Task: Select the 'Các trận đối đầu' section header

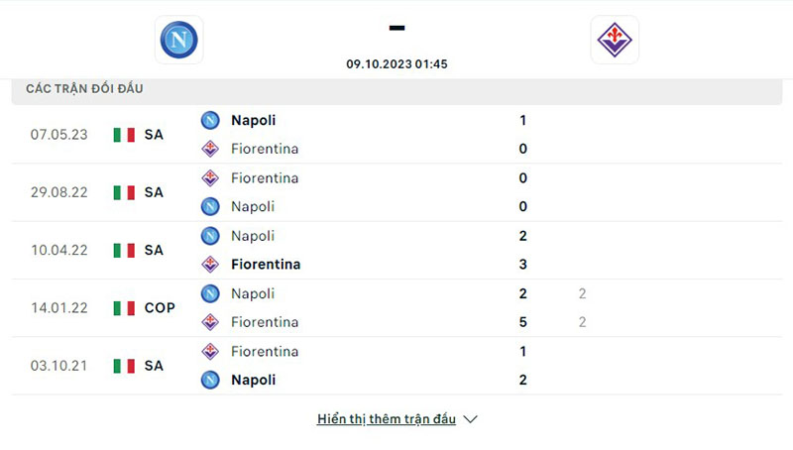Action: [85, 89]
